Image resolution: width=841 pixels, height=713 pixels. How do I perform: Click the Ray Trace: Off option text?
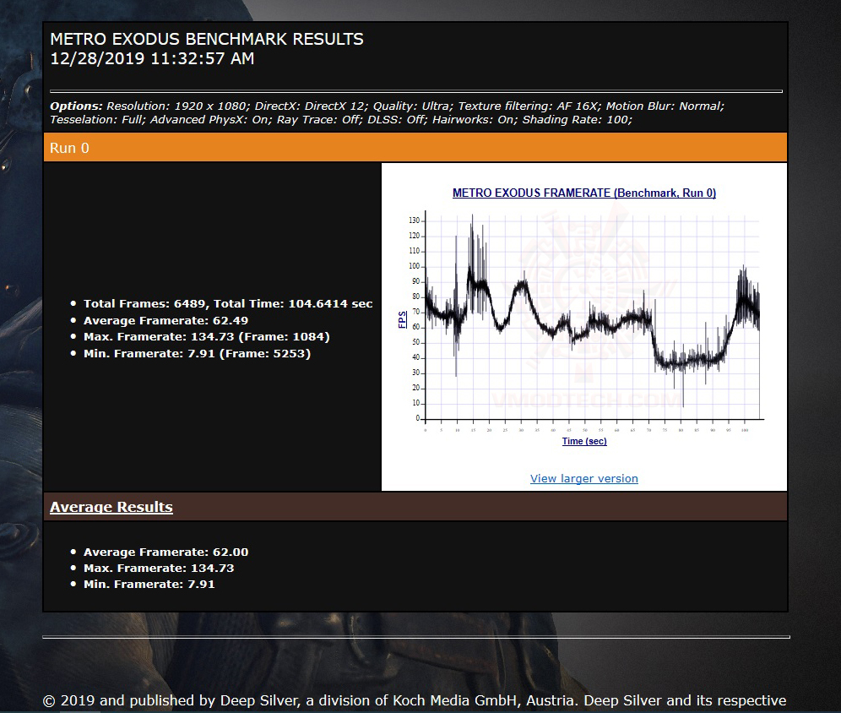(x=320, y=120)
